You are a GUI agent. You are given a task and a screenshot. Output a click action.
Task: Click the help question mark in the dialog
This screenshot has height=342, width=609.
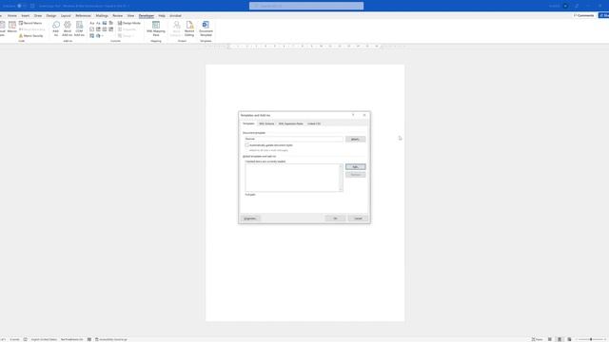pyautogui.click(x=353, y=115)
